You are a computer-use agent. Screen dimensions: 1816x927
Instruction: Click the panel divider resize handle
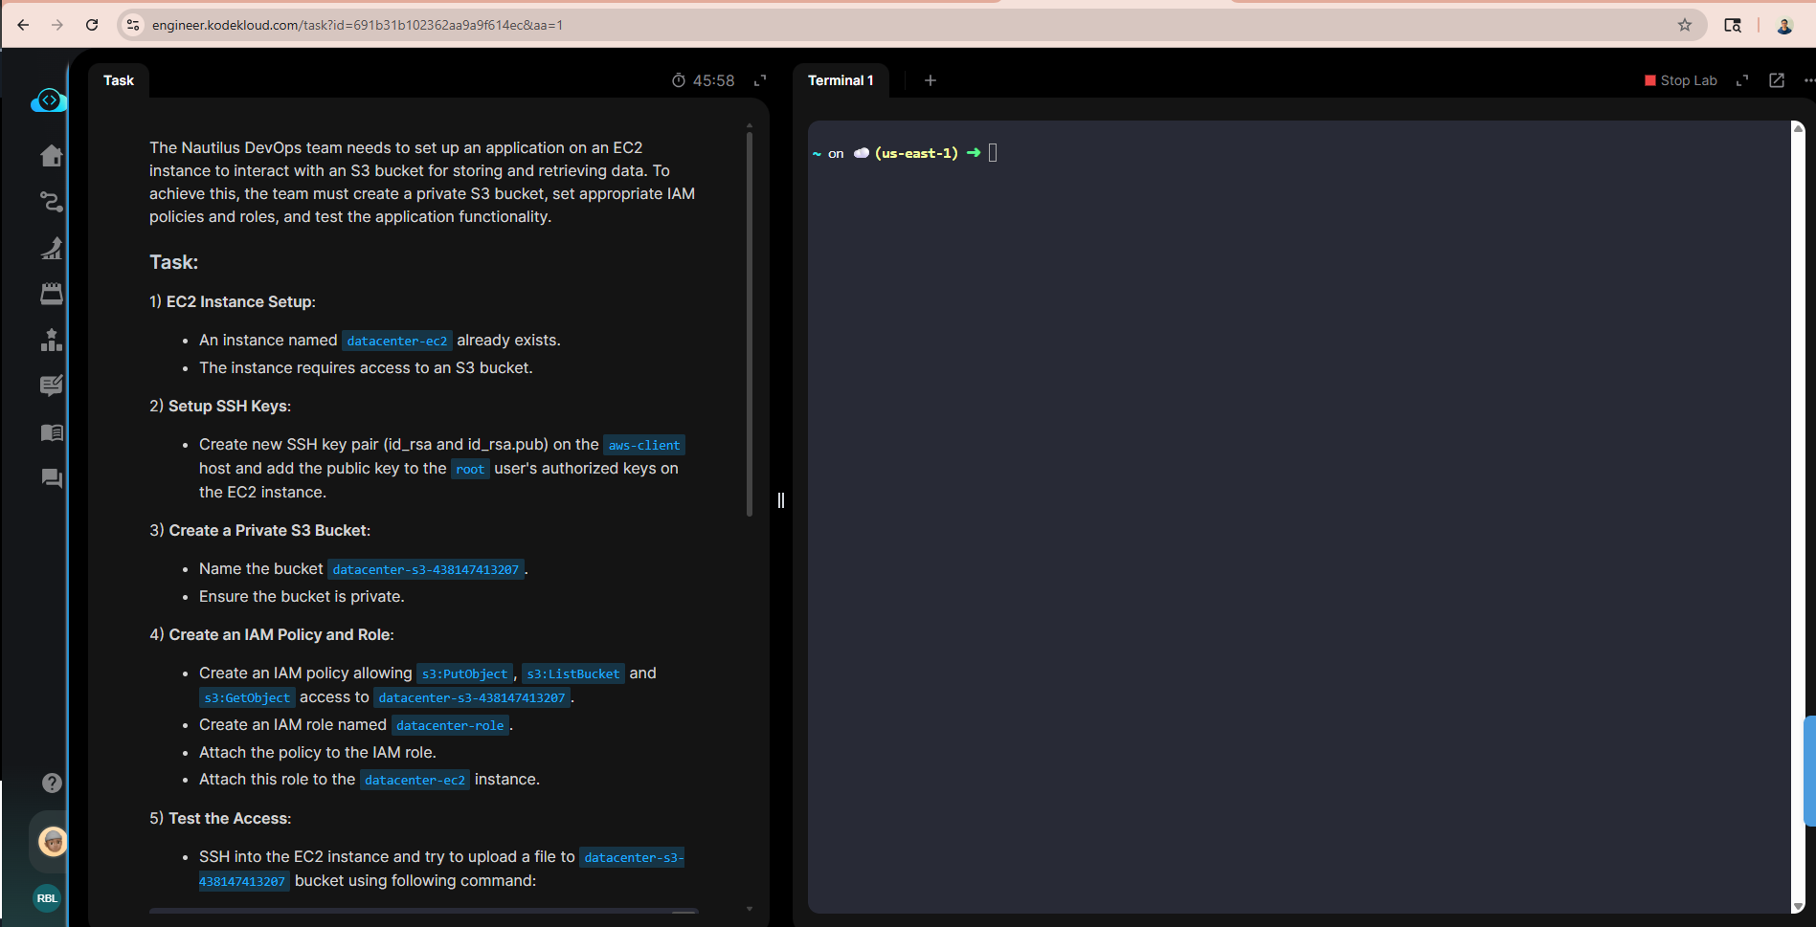coord(781,500)
